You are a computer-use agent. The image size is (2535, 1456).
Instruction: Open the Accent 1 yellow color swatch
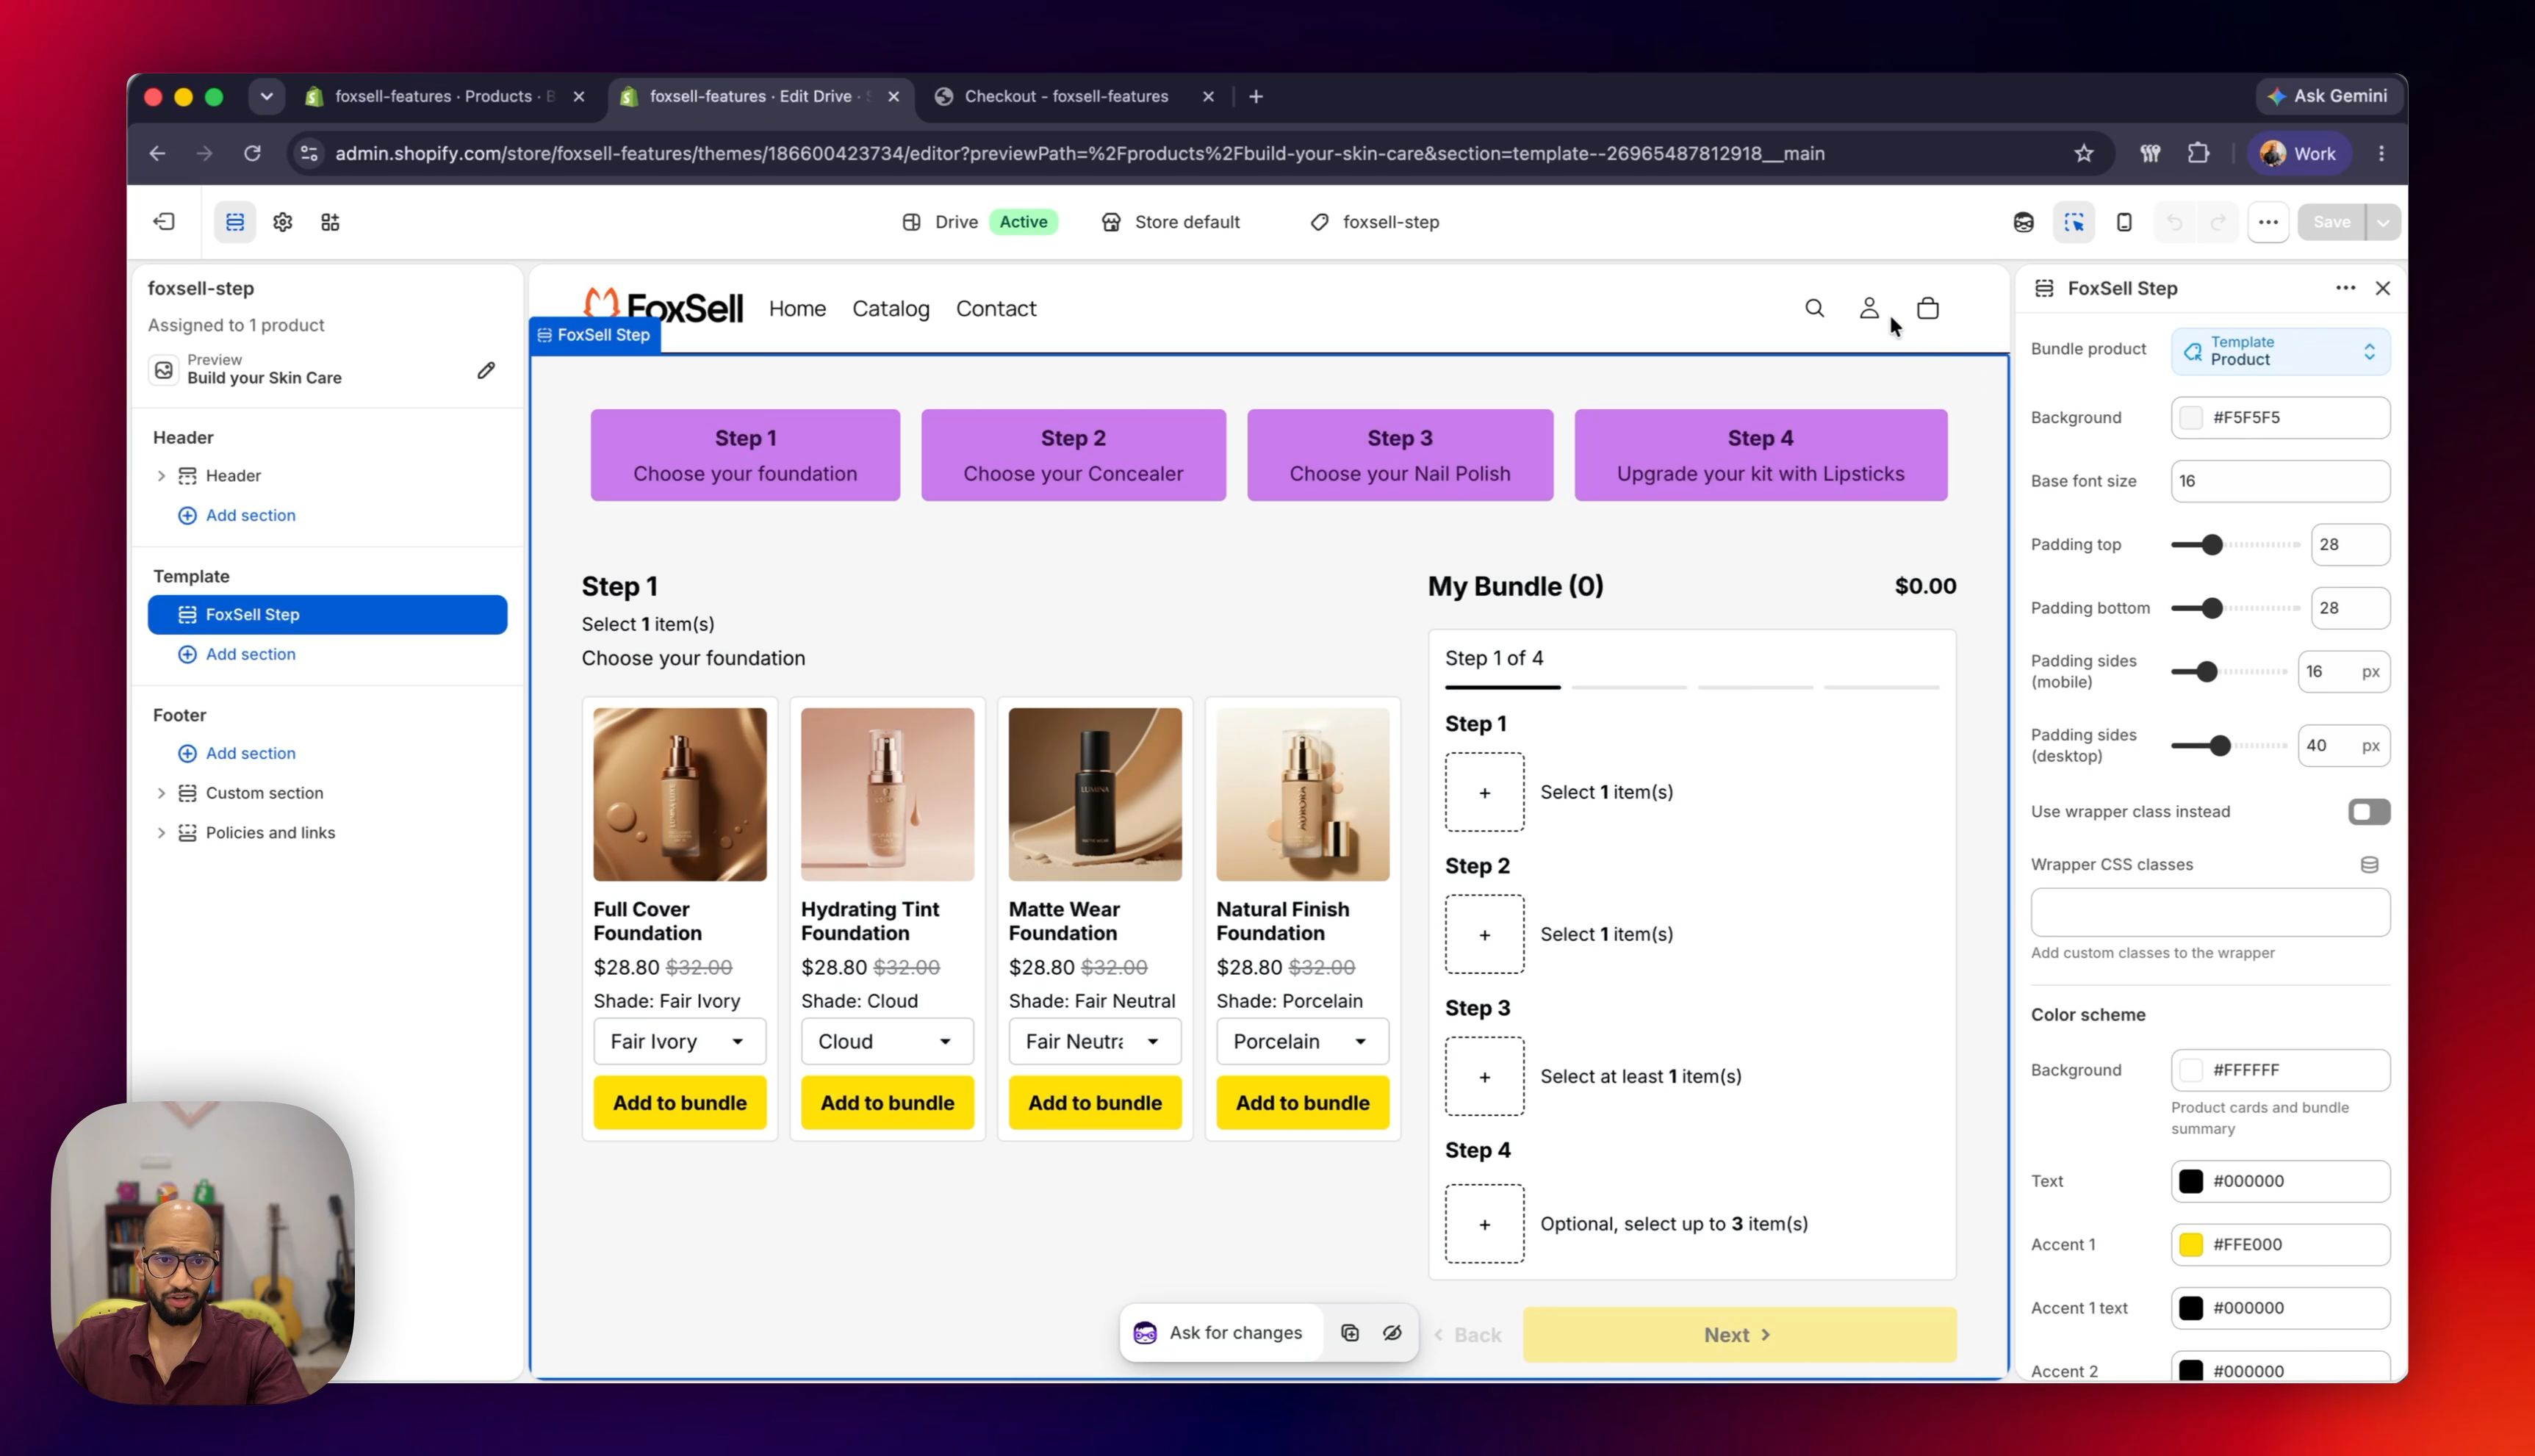pyautogui.click(x=2191, y=1245)
